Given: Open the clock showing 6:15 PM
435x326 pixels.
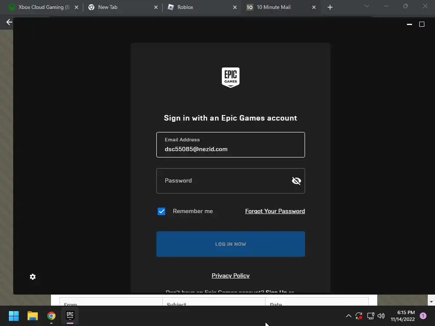Looking at the screenshot, I should pyautogui.click(x=403, y=316).
